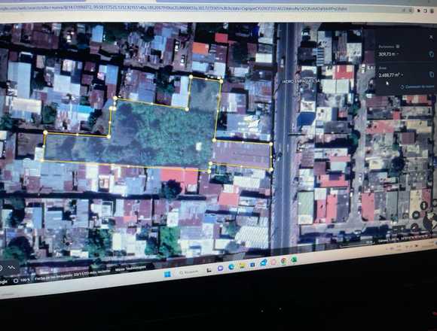Open Excel from the taskbar
The image size is (437, 331).
pyautogui.click(x=294, y=260)
